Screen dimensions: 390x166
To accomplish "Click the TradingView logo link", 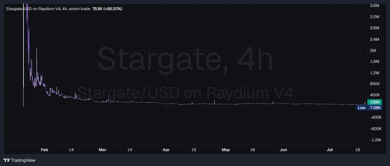I will click(19, 160).
